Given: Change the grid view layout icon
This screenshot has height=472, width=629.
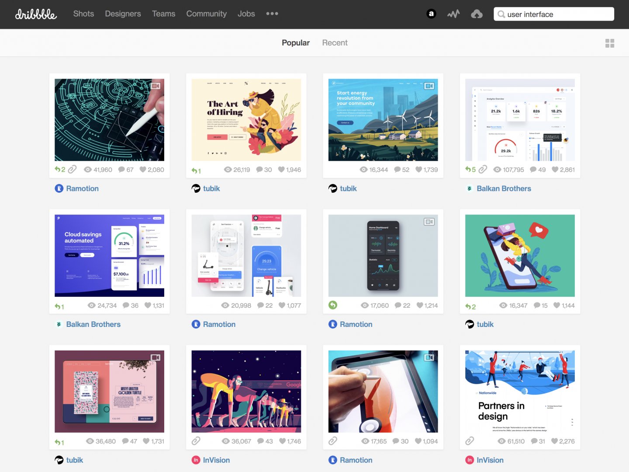Looking at the screenshot, I should coord(610,43).
